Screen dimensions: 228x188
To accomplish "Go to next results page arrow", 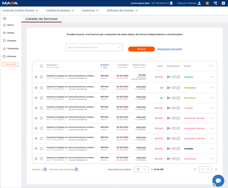I will (216, 169).
